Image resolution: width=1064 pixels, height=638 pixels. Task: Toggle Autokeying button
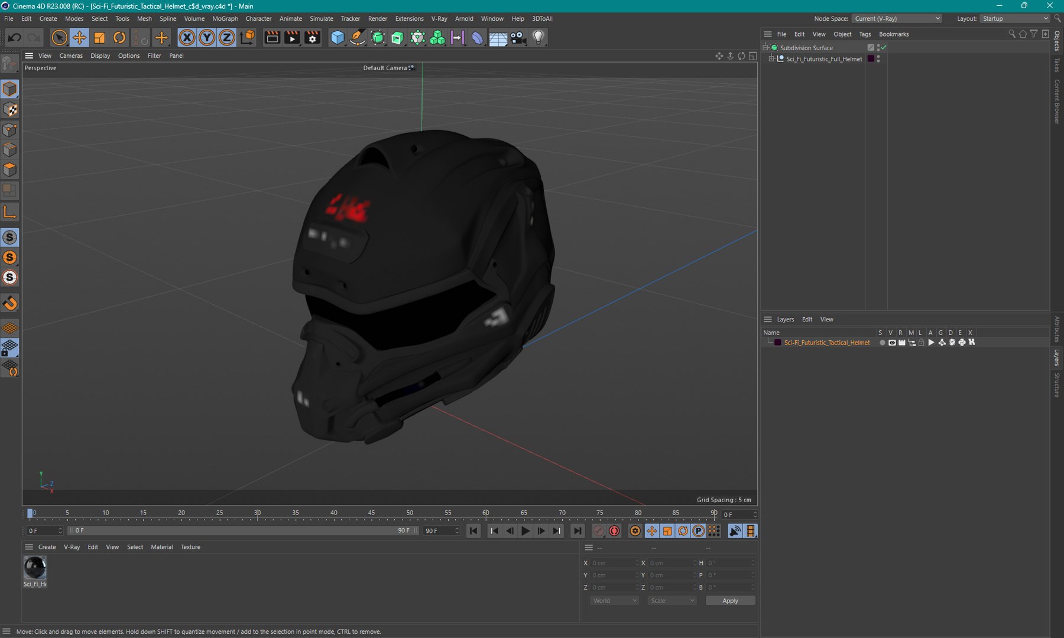614,531
